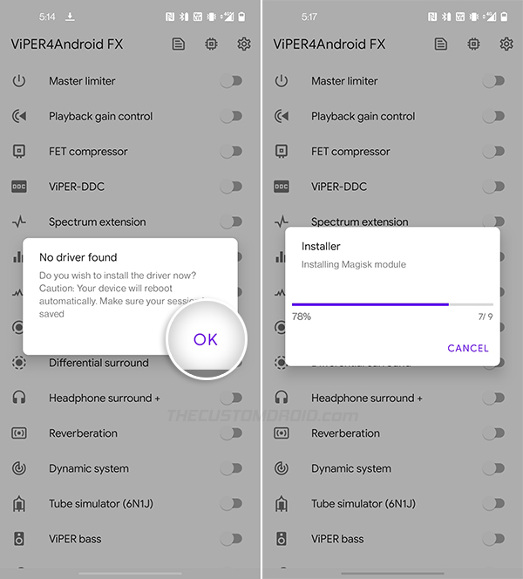Screen dimensions: 523x579
Task: Tap Dynamic system icon in right screen
Action: [x=282, y=468]
